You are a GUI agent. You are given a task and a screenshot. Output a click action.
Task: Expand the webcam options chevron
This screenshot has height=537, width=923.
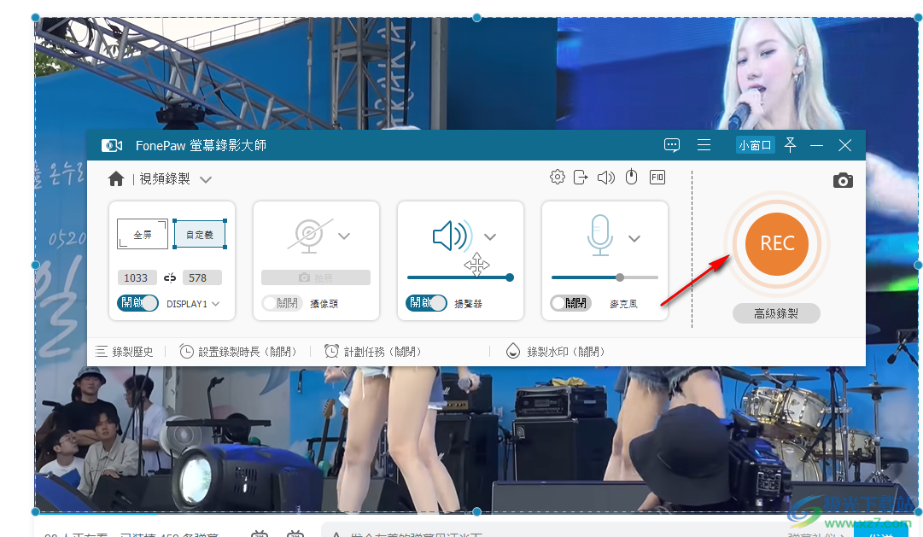pyautogui.click(x=344, y=236)
